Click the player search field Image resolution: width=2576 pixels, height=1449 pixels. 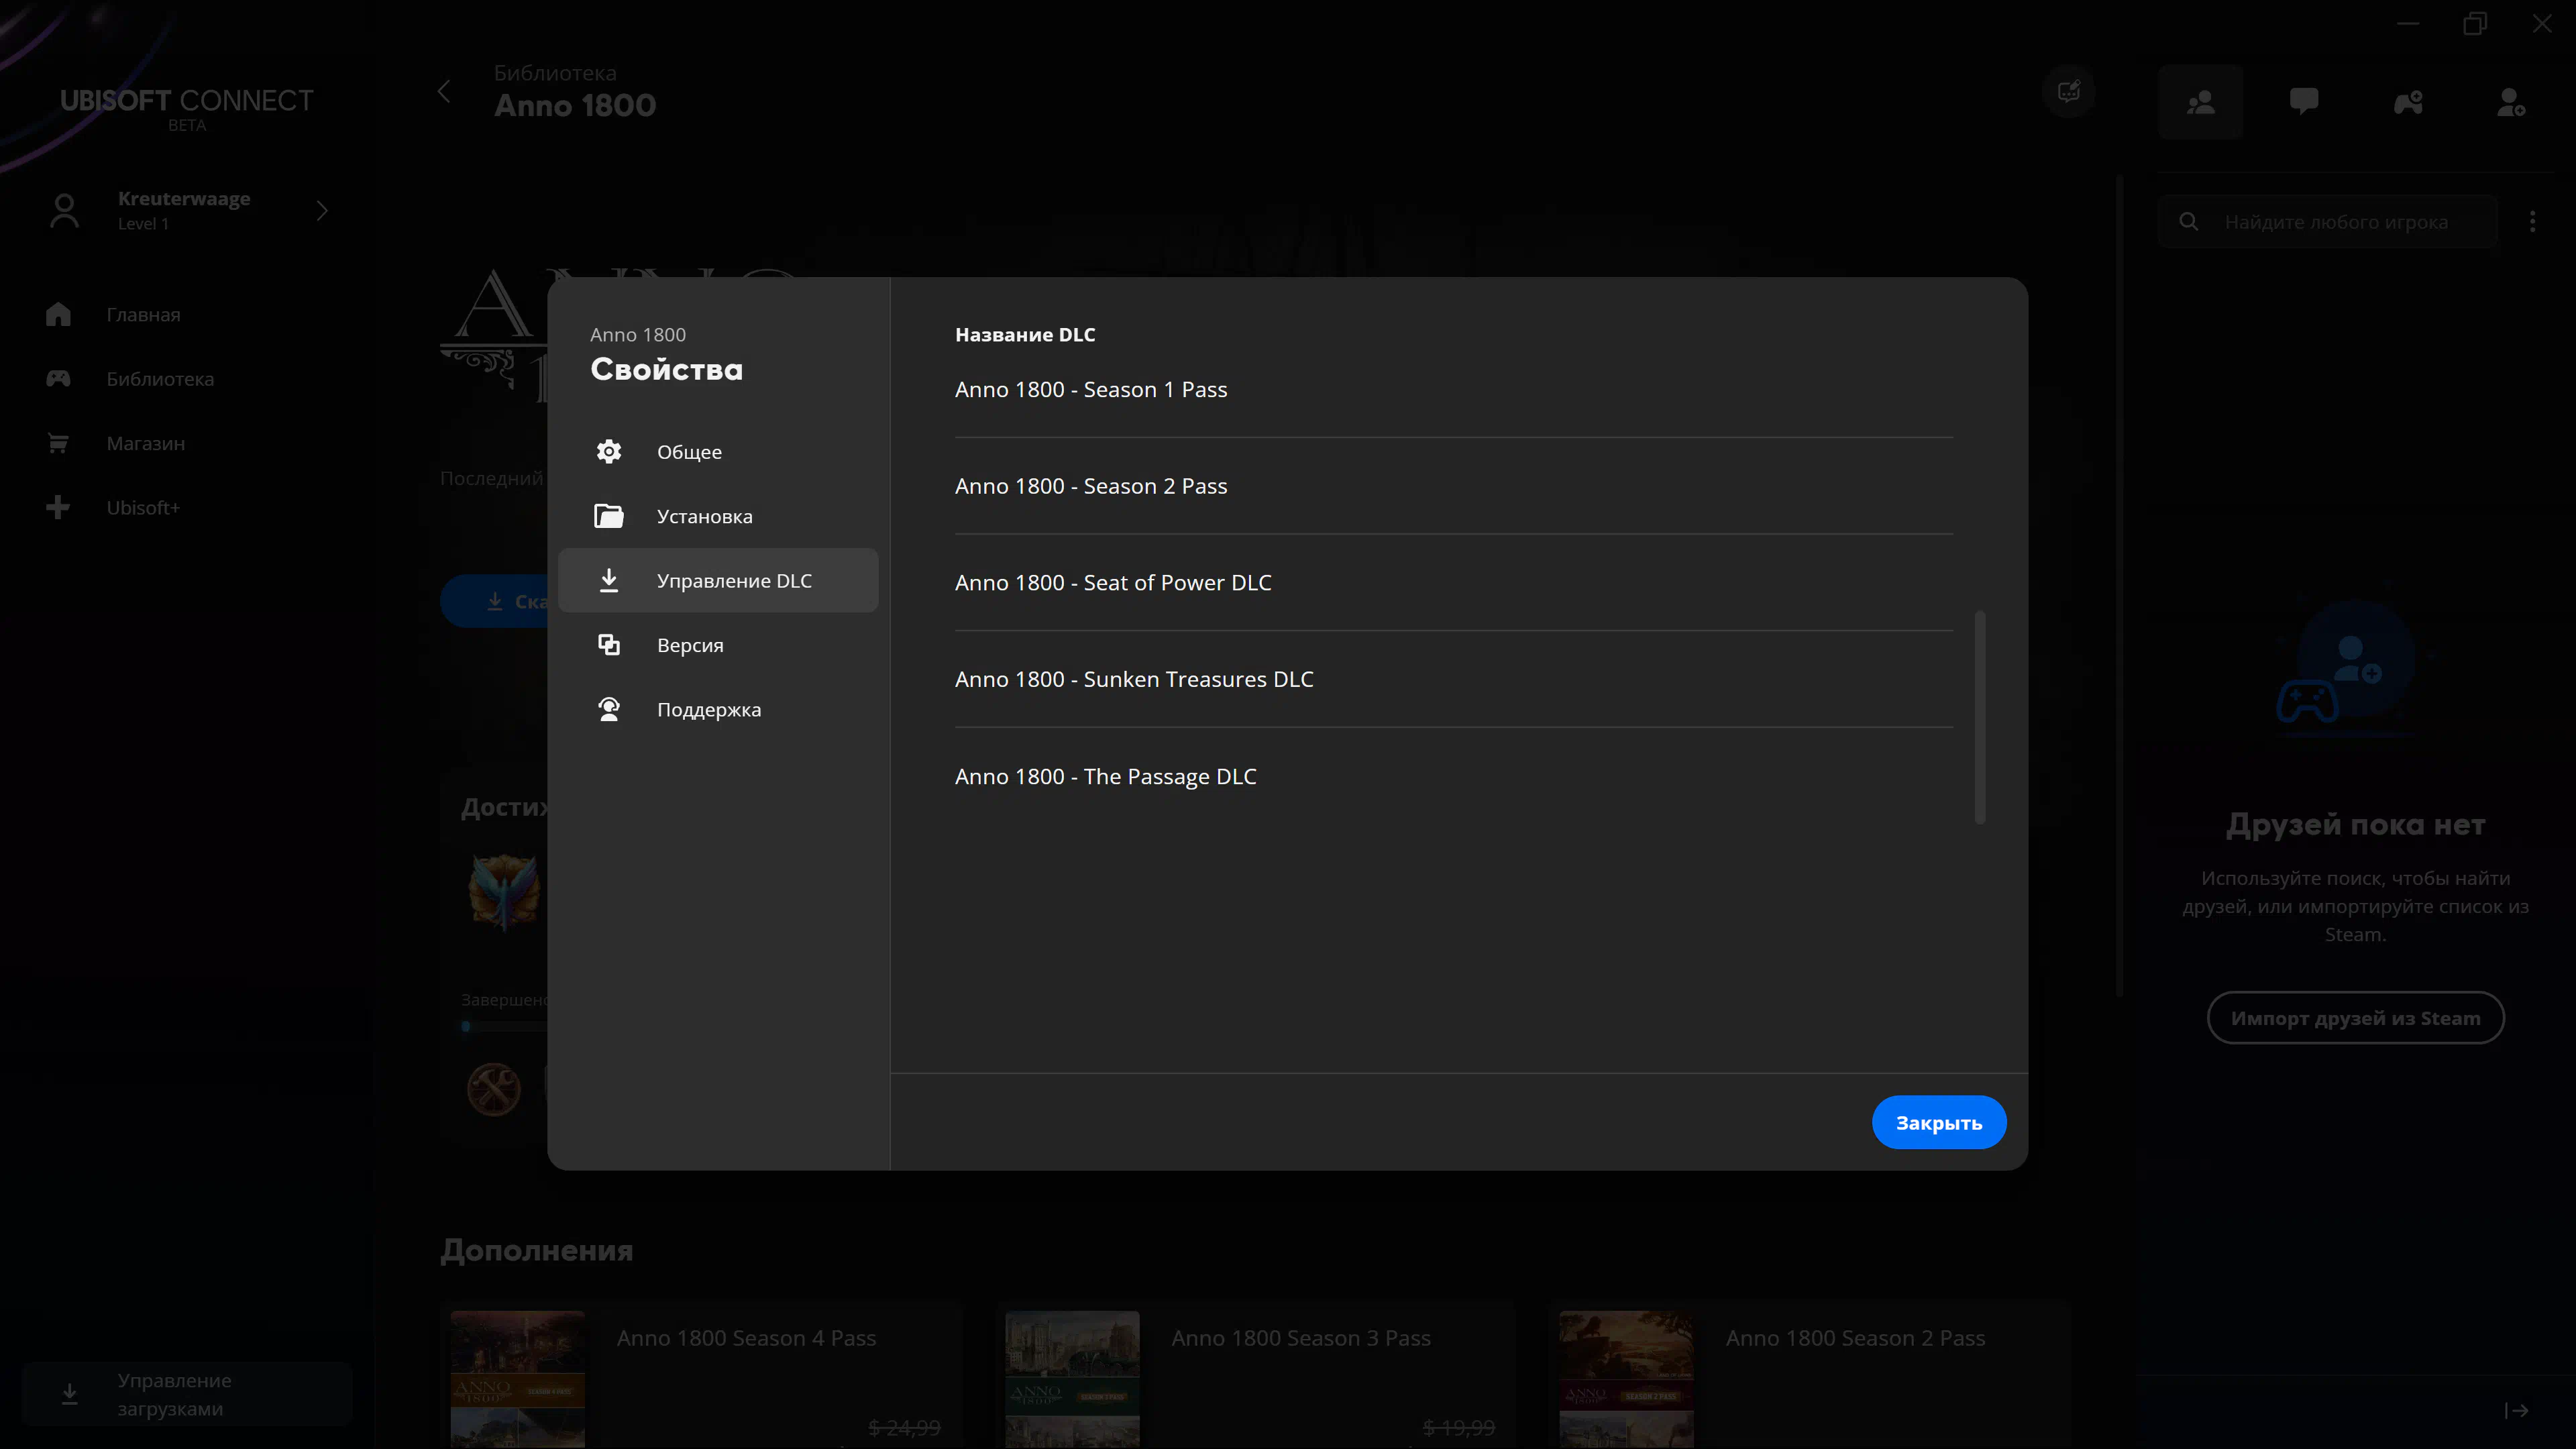pyautogui.click(x=2336, y=222)
